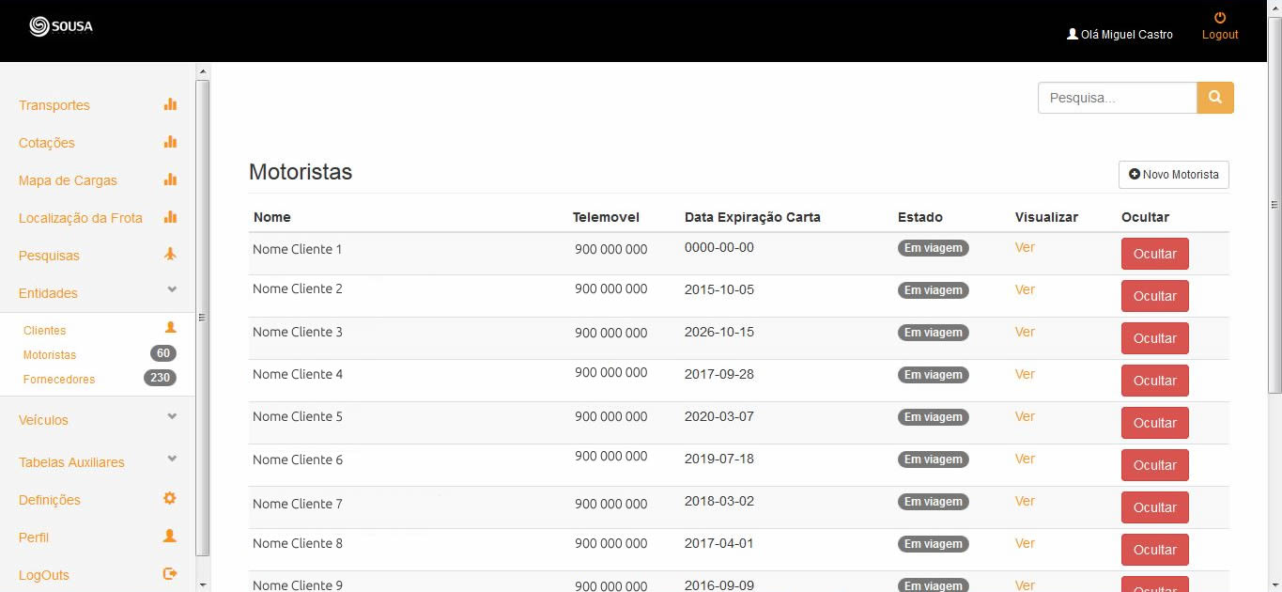The image size is (1282, 592).
Task: Click the Novo Motorista button
Action: click(1173, 175)
